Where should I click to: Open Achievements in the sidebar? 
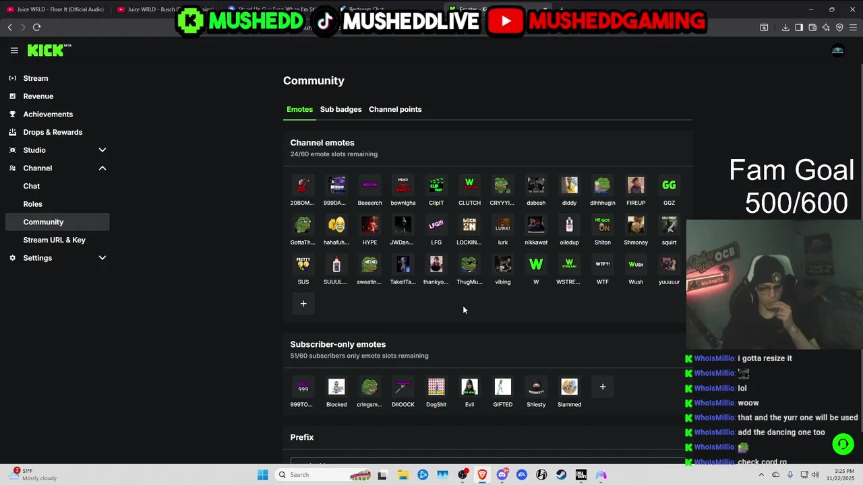tap(57, 115)
